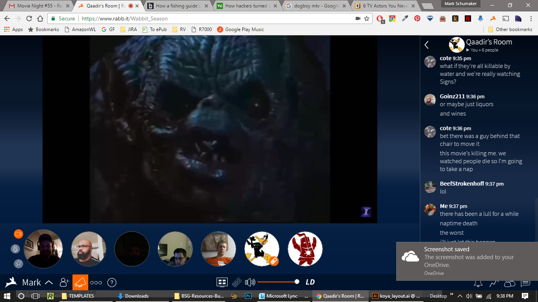Open the JIRA bookmark folder
The width and height of the screenshot is (538, 302).
pos(128,29)
